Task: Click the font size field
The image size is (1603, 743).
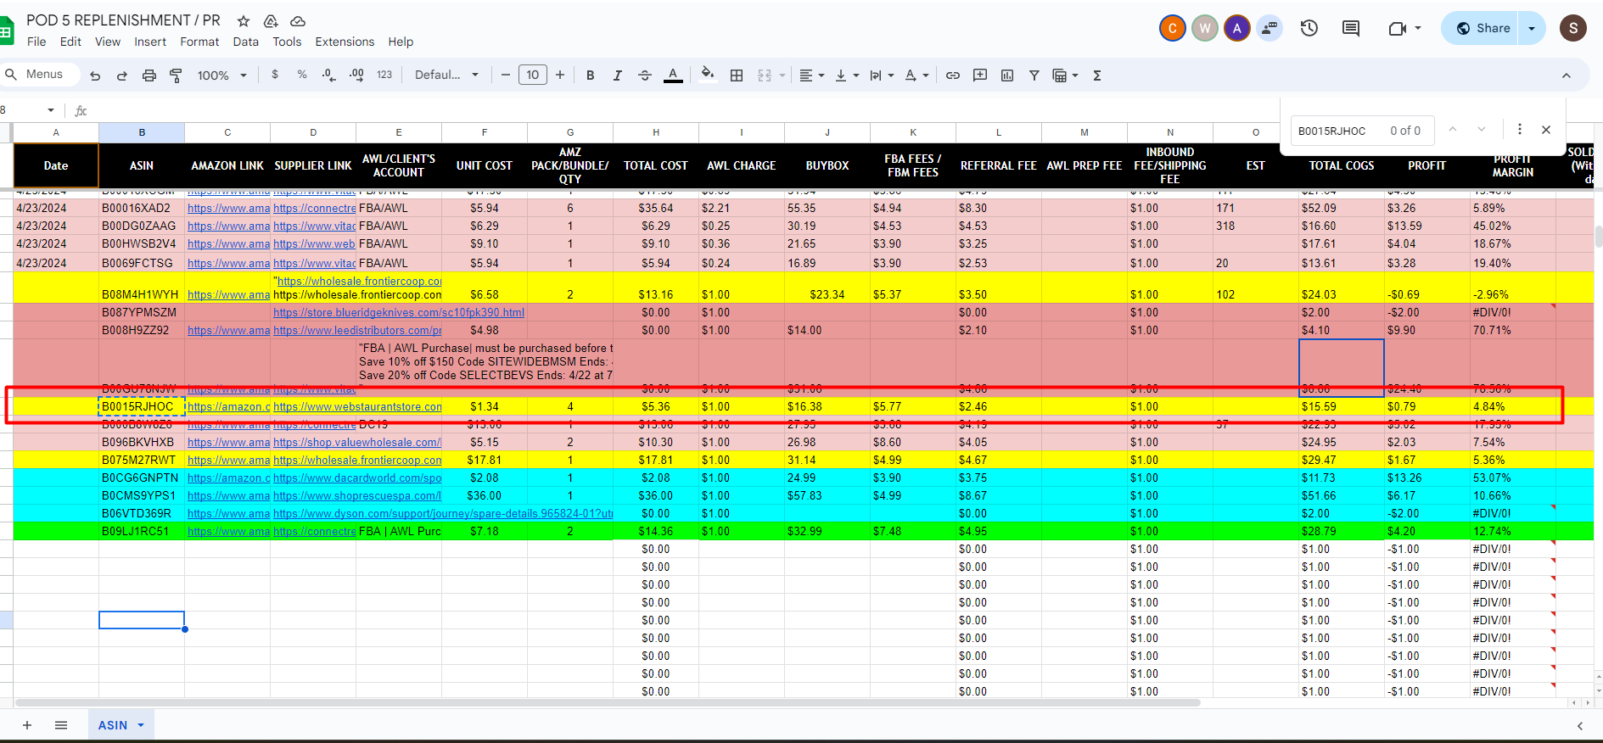Action: (x=533, y=75)
